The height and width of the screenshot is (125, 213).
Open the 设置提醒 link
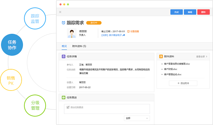(135, 31)
